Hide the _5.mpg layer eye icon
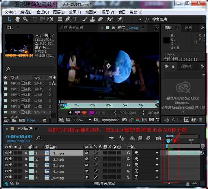Screen dimensions: 208x189 point(6,177)
